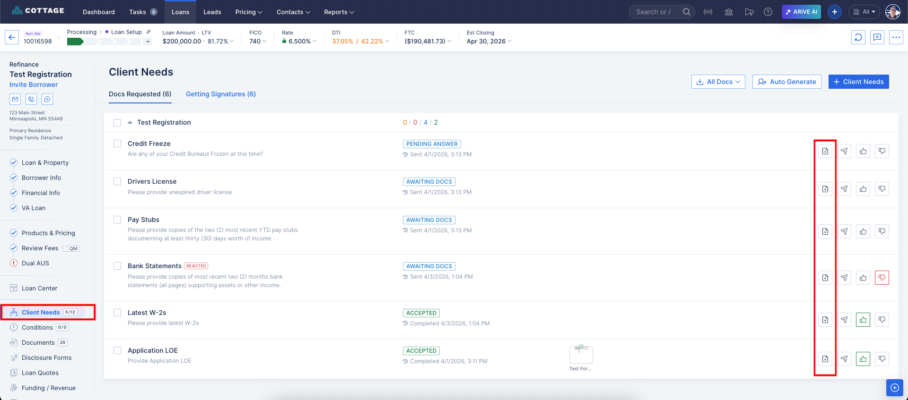Open loan notes comment icon
This screenshot has width=908, height=400.
(877, 37)
